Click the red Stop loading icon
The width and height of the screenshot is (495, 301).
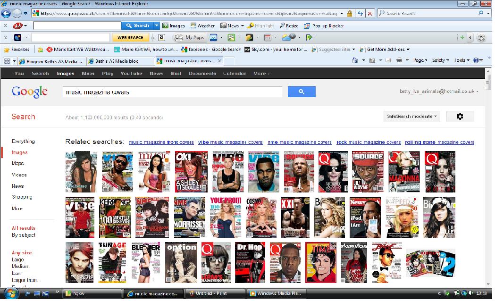(369, 13)
